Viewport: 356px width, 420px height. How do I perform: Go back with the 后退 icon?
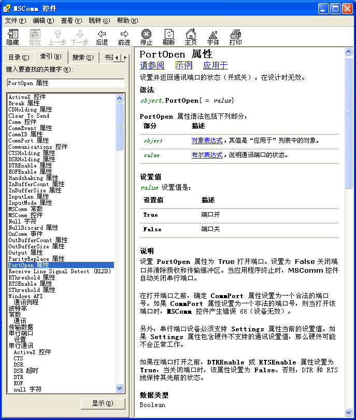pyautogui.click(x=102, y=37)
